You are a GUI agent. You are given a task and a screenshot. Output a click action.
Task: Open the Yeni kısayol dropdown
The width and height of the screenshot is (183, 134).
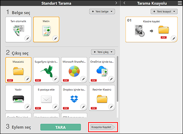[164, 12]
